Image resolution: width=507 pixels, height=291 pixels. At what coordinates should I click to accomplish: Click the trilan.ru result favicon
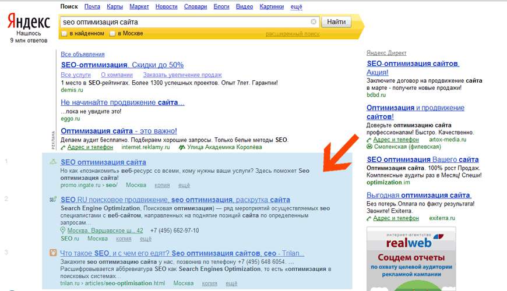click(53, 253)
